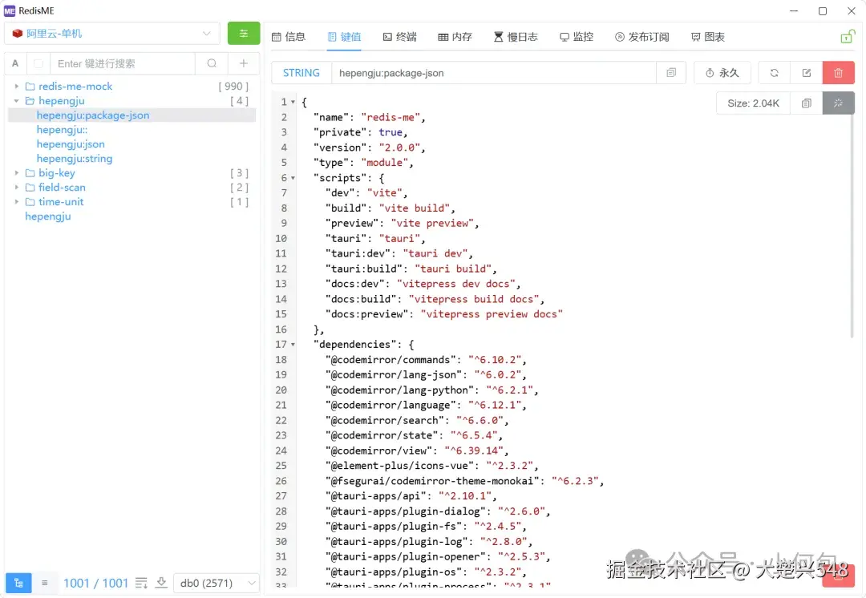Viewport: 866px width, 598px height.
Task: Focus the key search input field
Action: [x=123, y=63]
